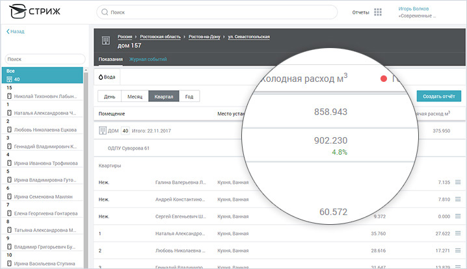Open the Вода resource tab

point(107,77)
